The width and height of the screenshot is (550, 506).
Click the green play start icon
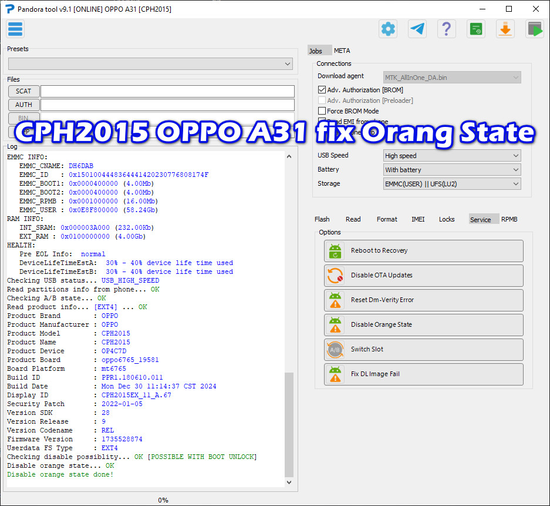535,29
